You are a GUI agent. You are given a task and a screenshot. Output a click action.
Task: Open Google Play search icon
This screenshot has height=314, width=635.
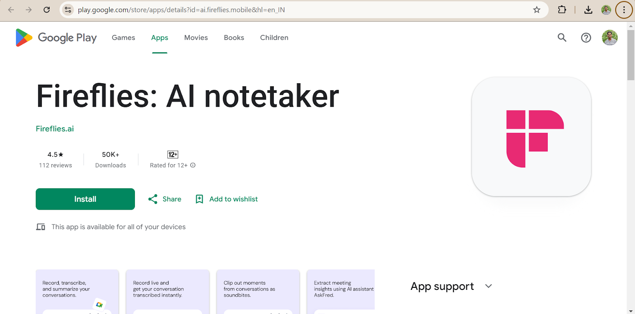[562, 38]
